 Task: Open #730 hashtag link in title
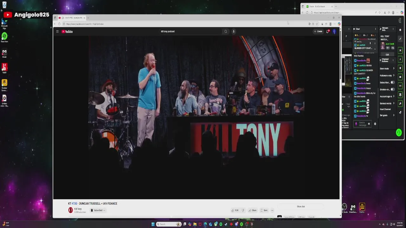(x=74, y=203)
